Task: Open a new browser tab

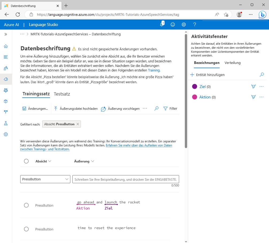Action: [x=66, y=6]
